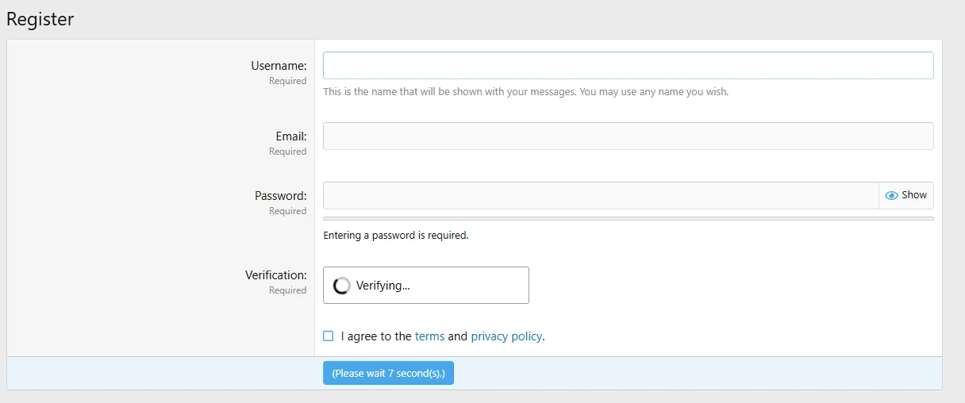
Task: Focus the Username input field
Action: (x=628, y=66)
